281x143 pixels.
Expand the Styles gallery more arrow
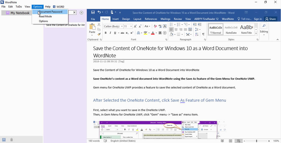[x=256, y=34]
